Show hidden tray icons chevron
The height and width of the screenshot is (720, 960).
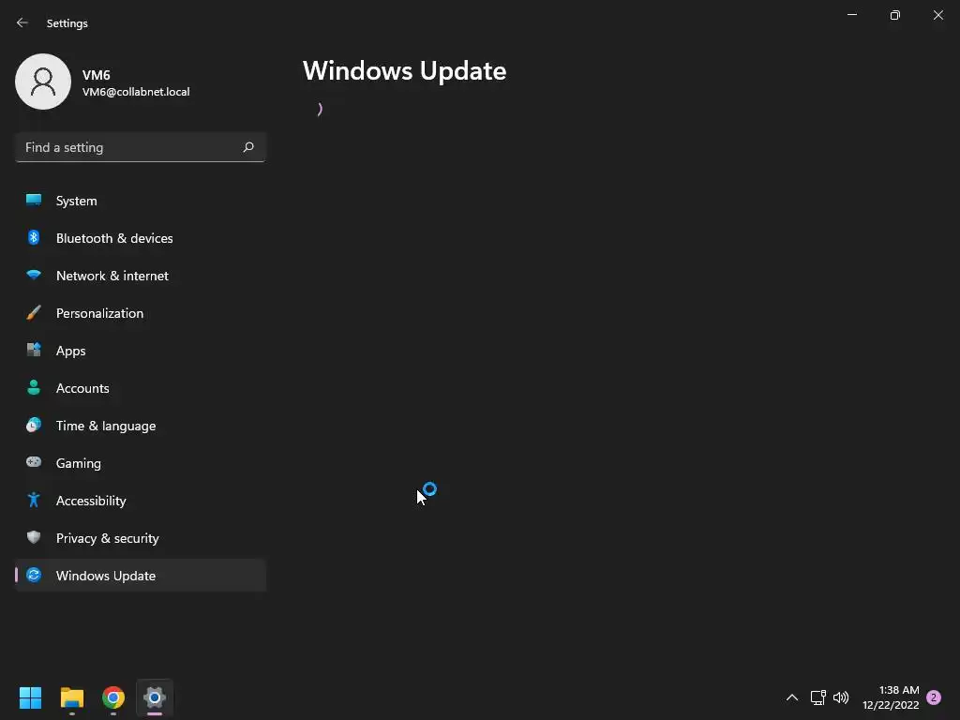tap(791, 697)
